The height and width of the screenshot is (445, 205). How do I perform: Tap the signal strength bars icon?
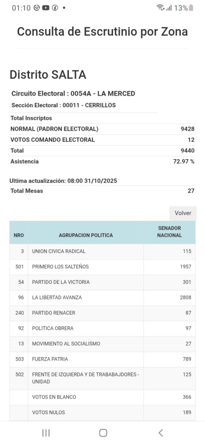point(169,8)
